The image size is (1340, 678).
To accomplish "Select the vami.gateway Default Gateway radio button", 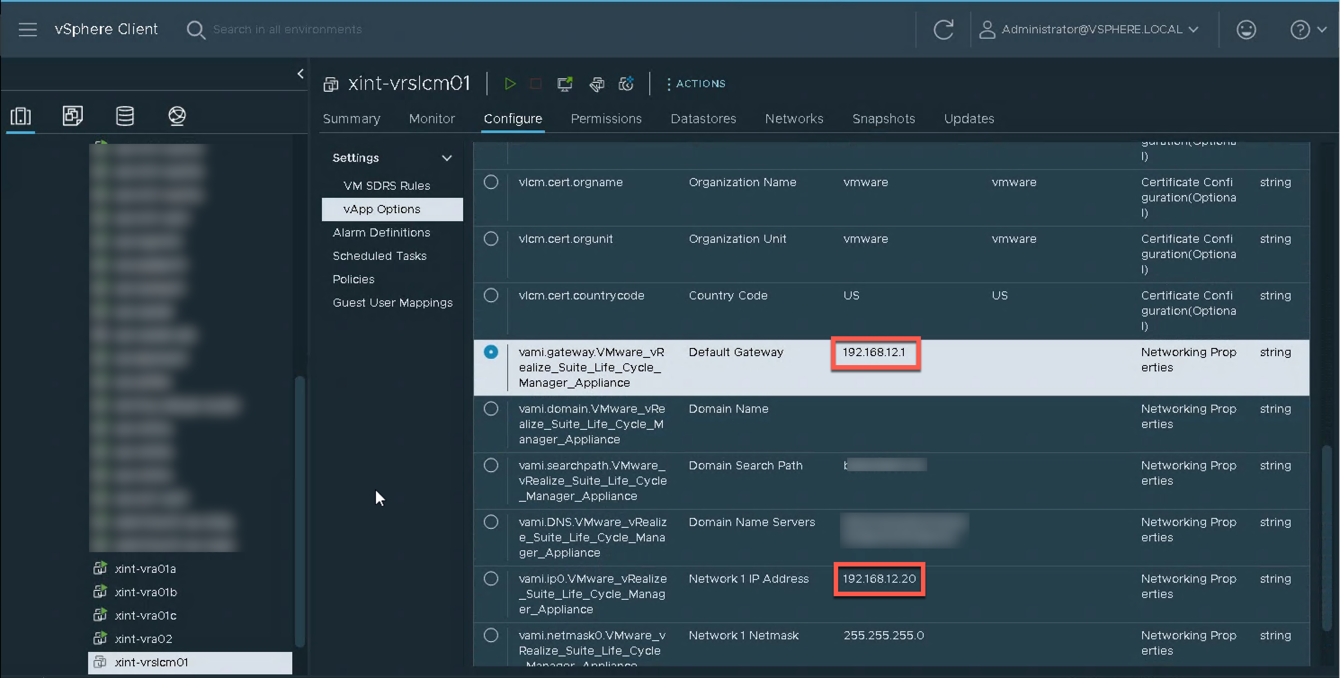I will (491, 352).
